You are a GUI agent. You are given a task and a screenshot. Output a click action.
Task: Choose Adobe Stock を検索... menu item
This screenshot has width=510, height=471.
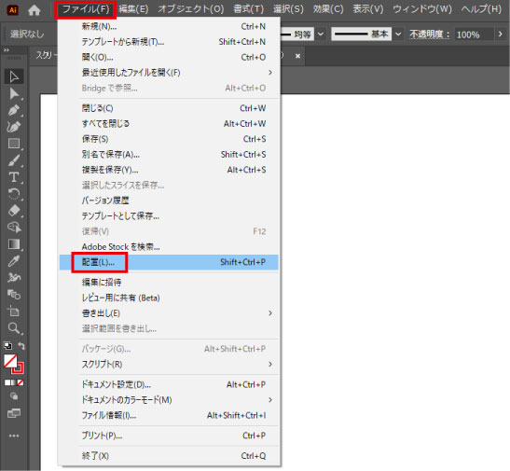coord(169,247)
